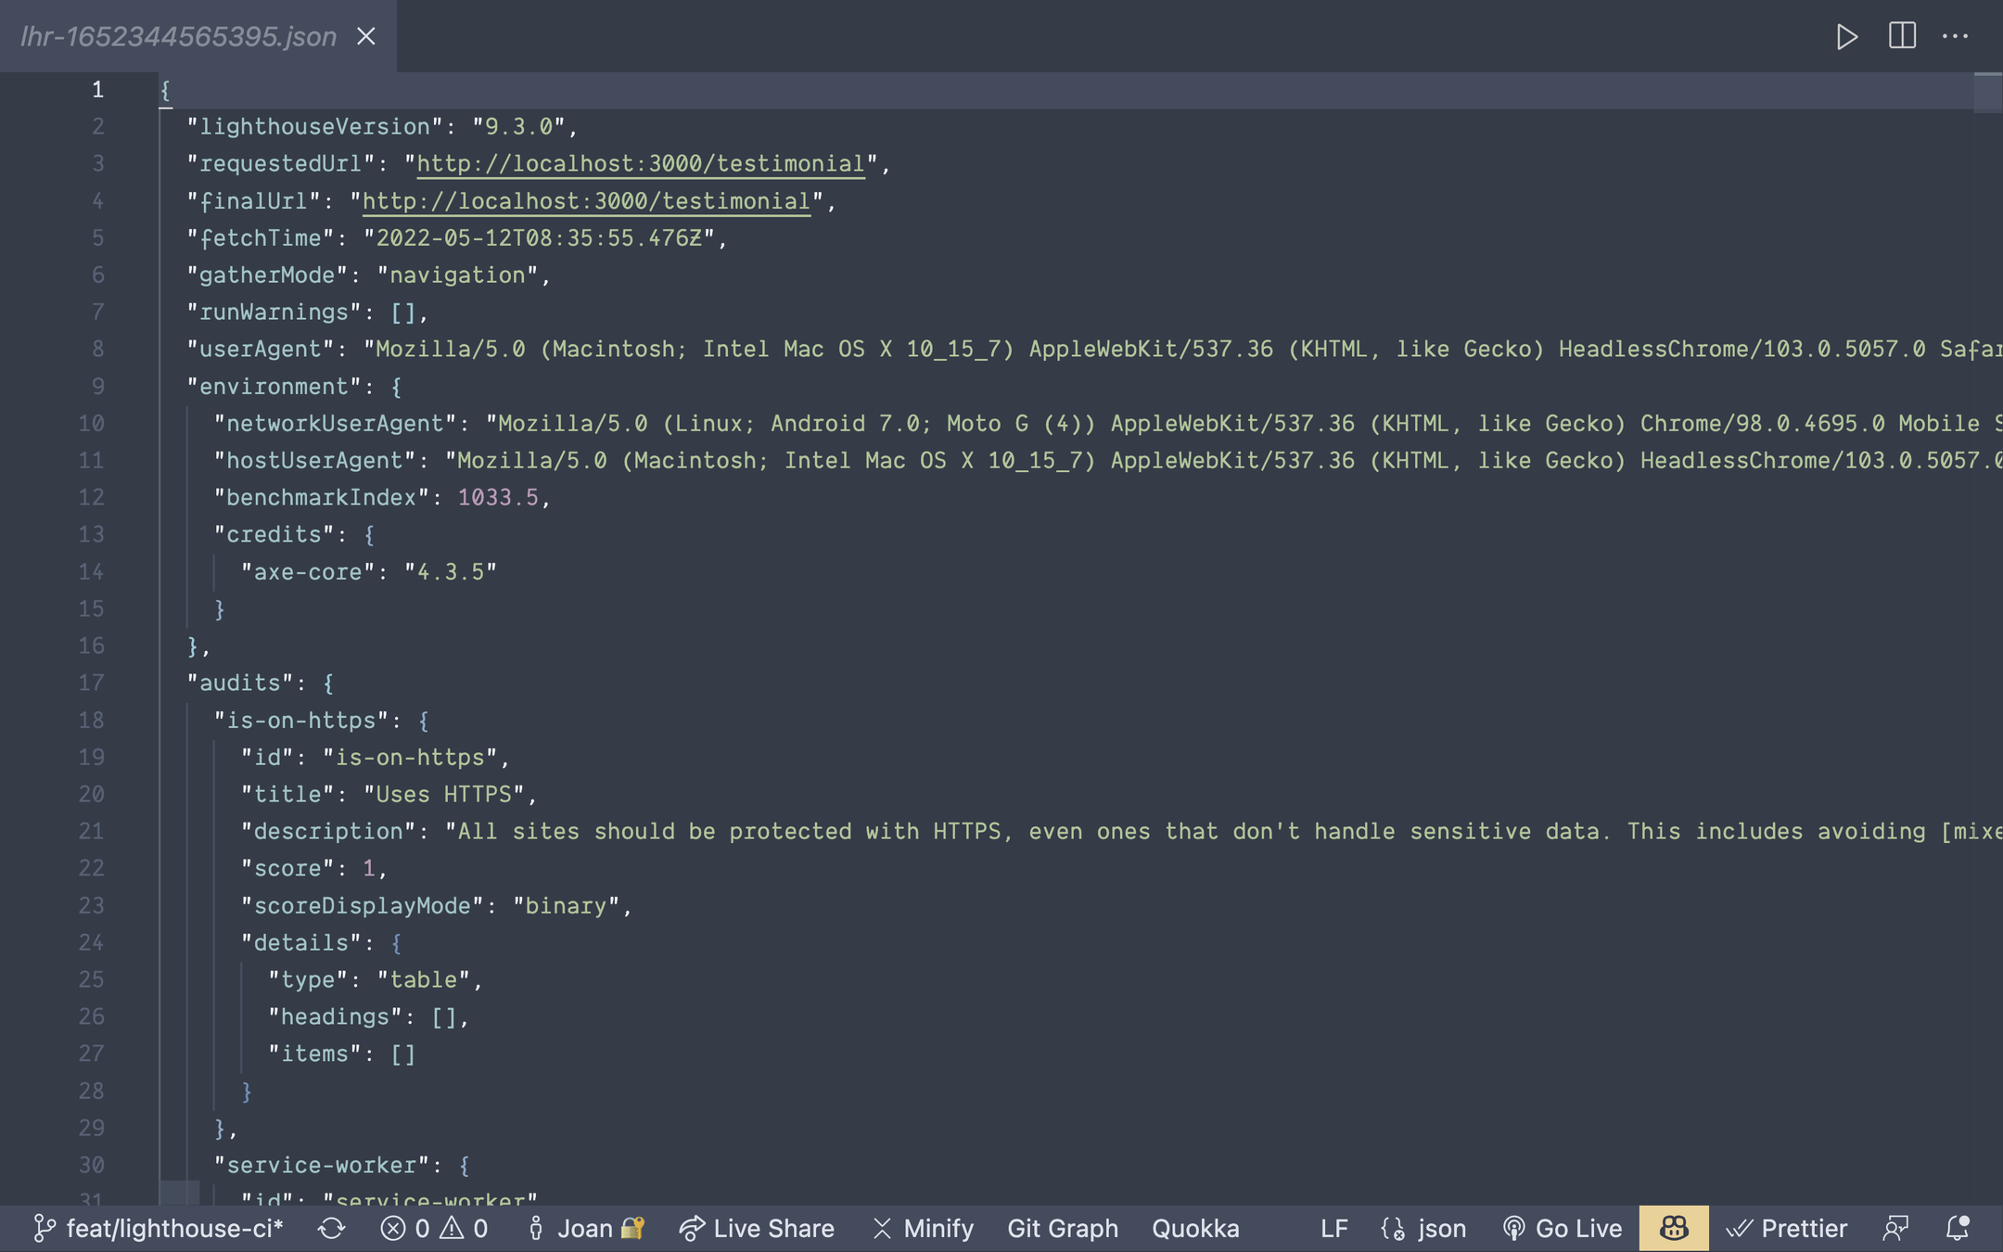Image resolution: width=2003 pixels, height=1252 pixels.
Task: Toggle Quokka in the status bar
Action: 1195,1229
